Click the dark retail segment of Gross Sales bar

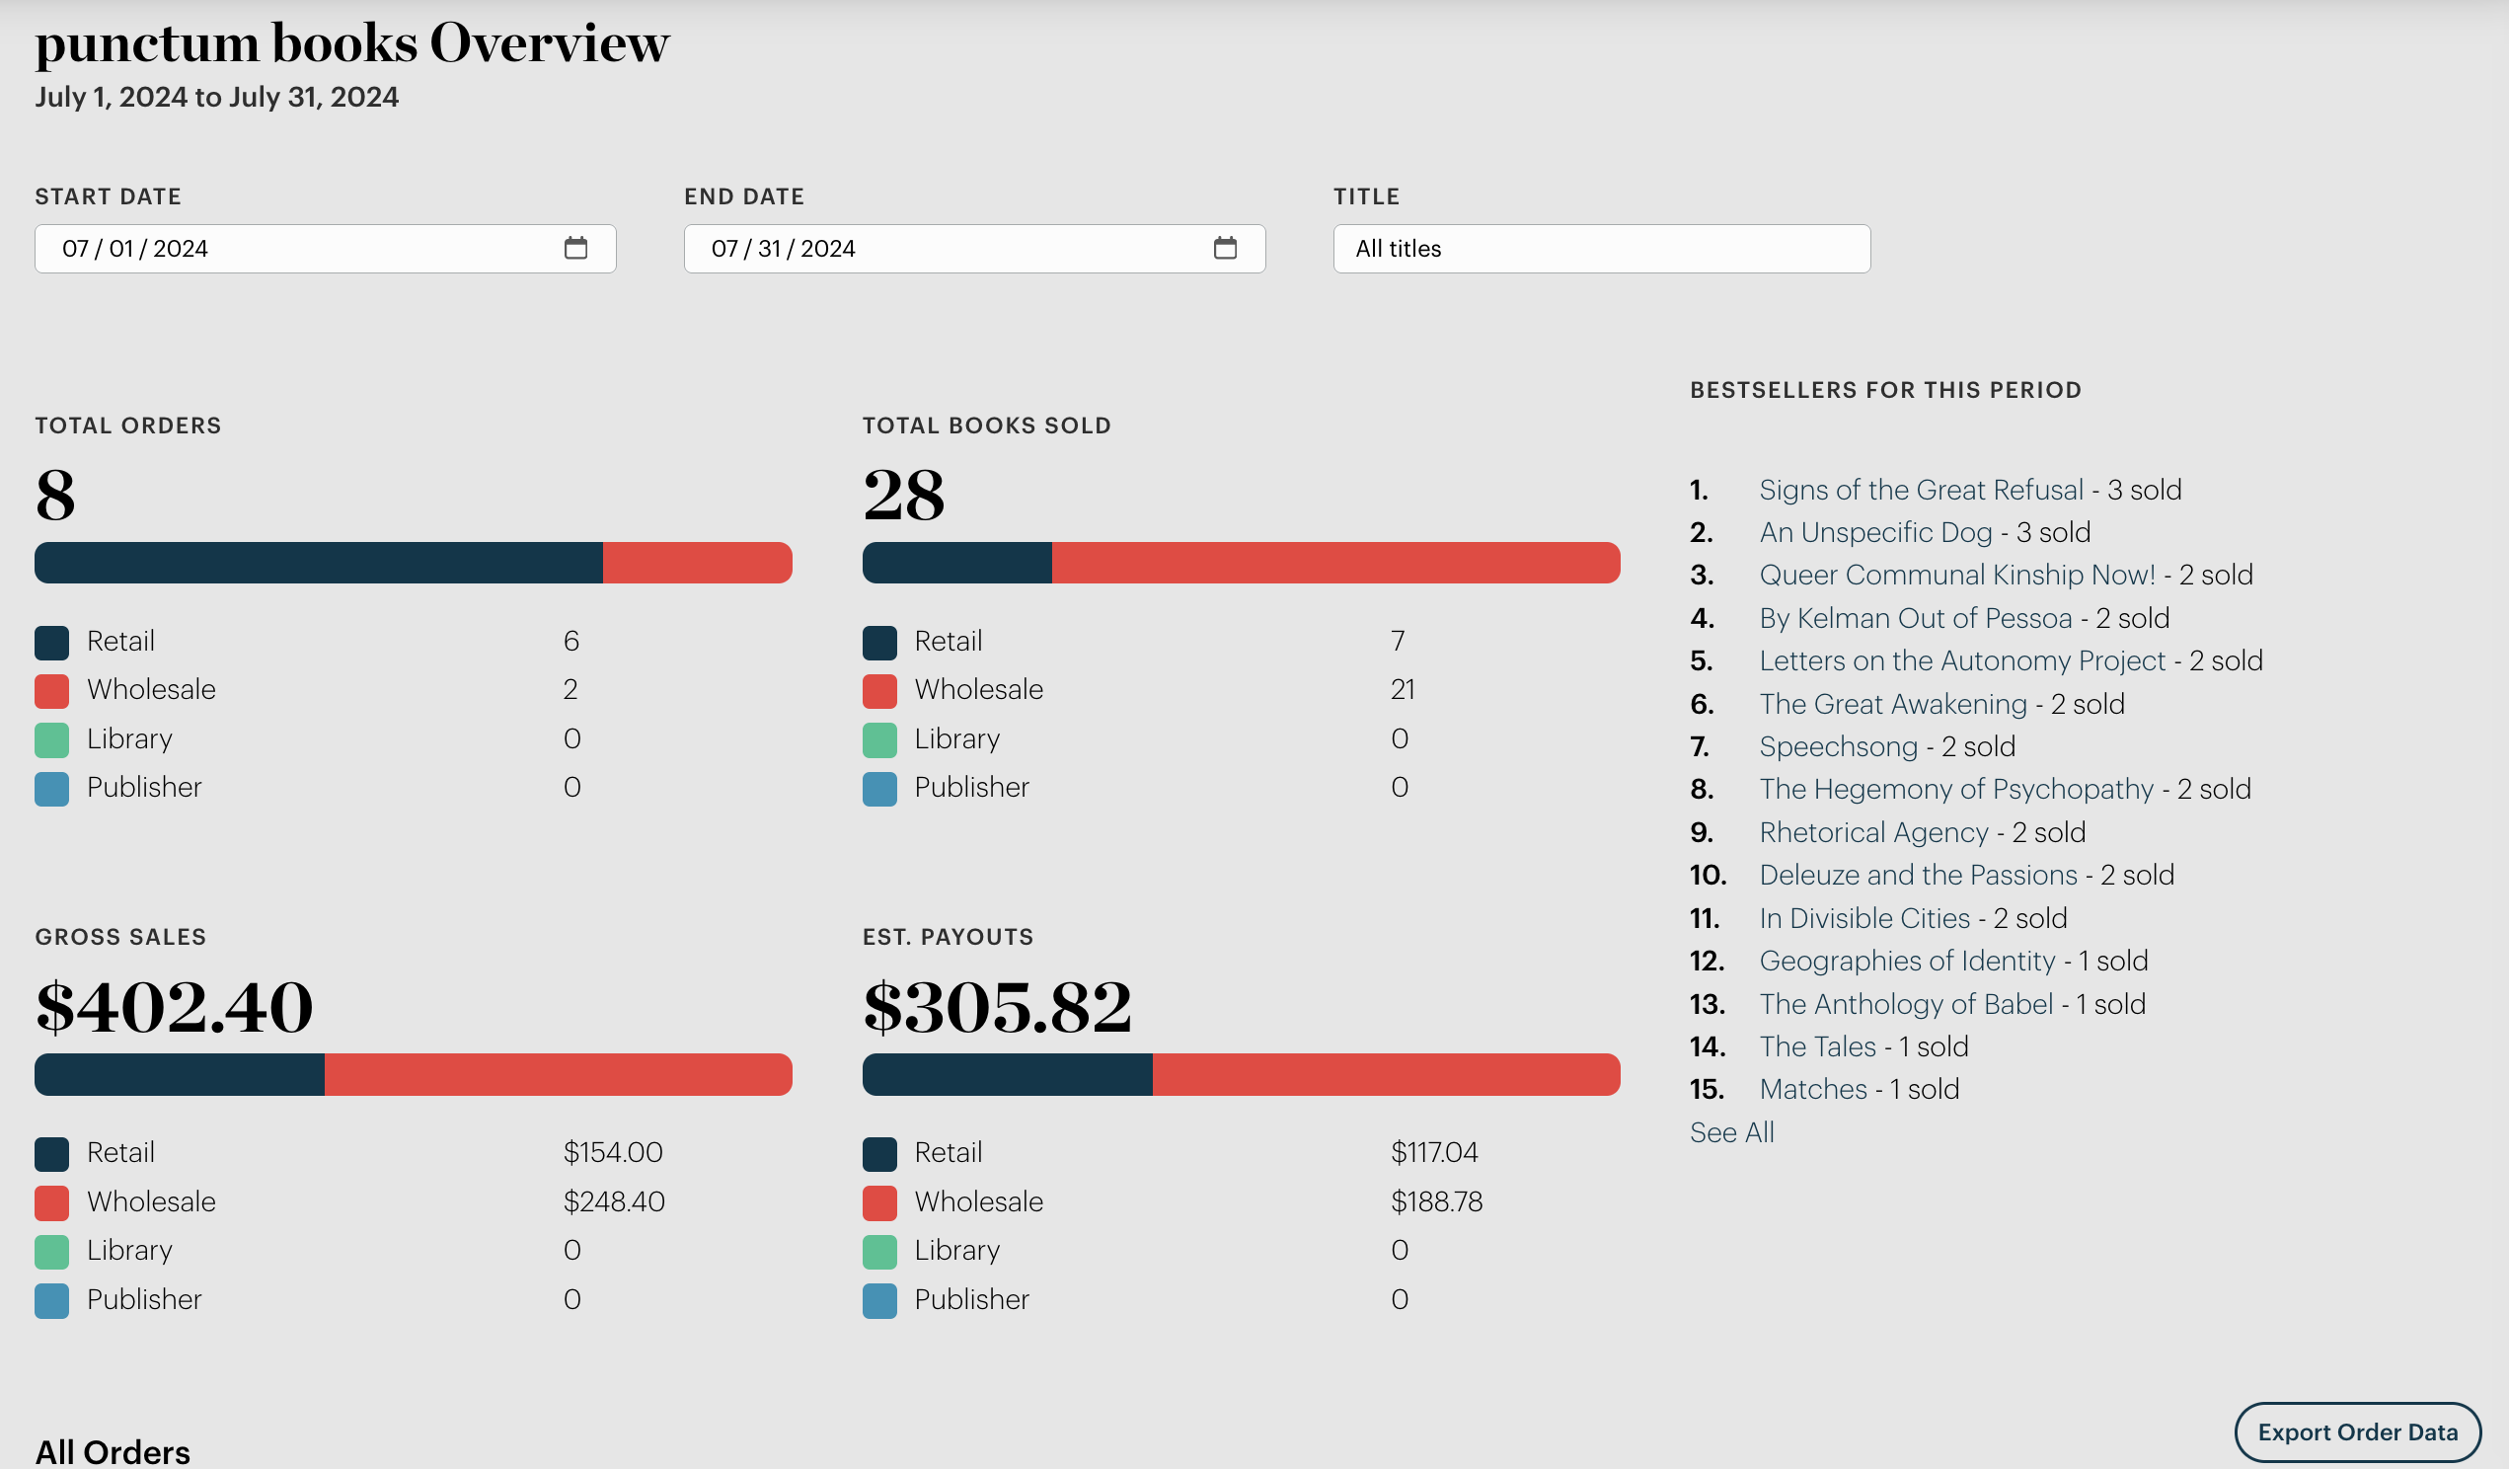[x=180, y=1075]
